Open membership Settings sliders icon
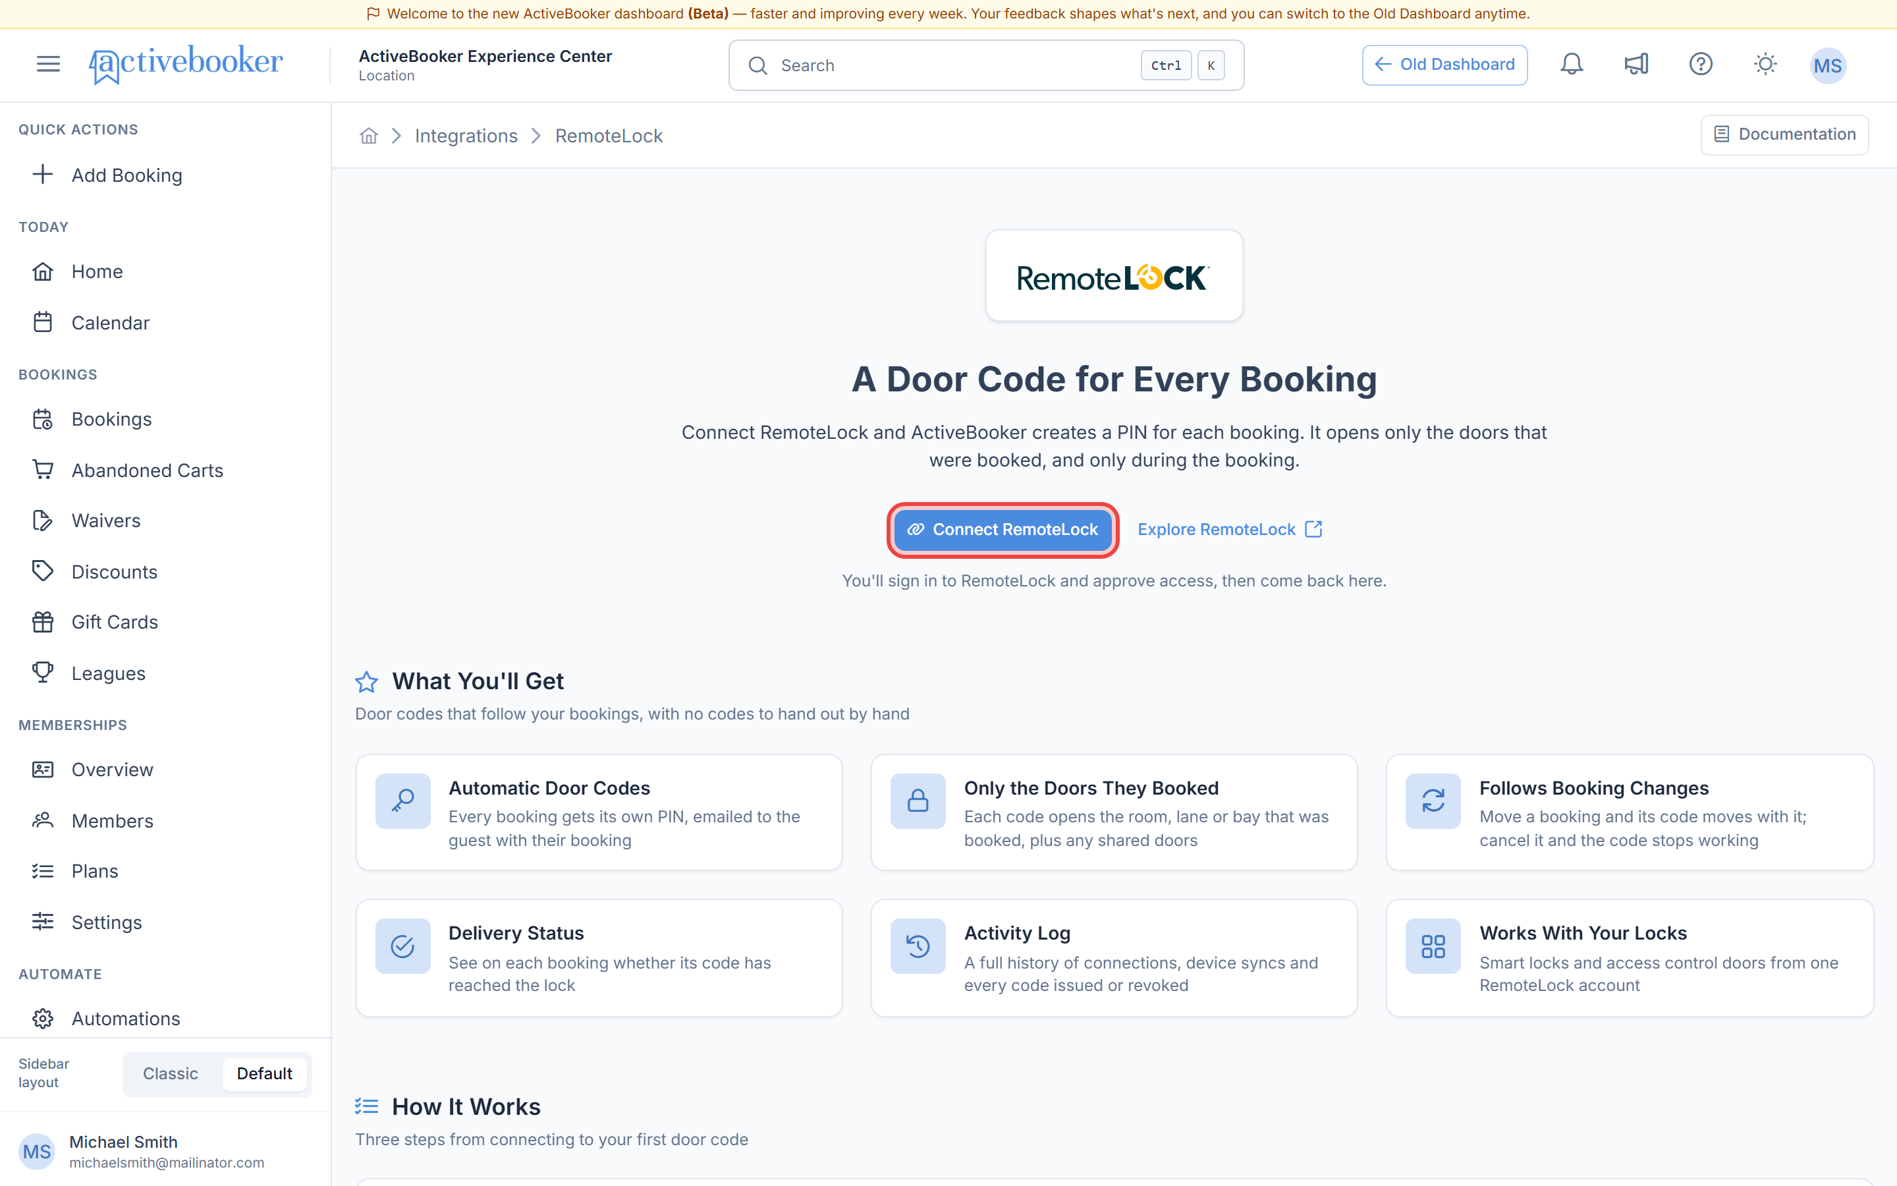The image size is (1897, 1186). tap(43, 922)
